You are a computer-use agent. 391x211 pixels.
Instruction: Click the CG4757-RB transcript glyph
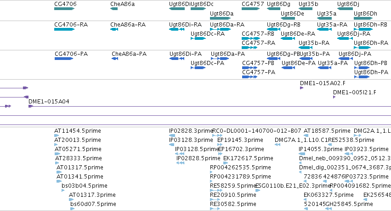coord(250,38)
